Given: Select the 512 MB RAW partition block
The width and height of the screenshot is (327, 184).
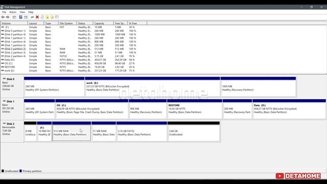Looking at the screenshot, I should click(x=72, y=131).
